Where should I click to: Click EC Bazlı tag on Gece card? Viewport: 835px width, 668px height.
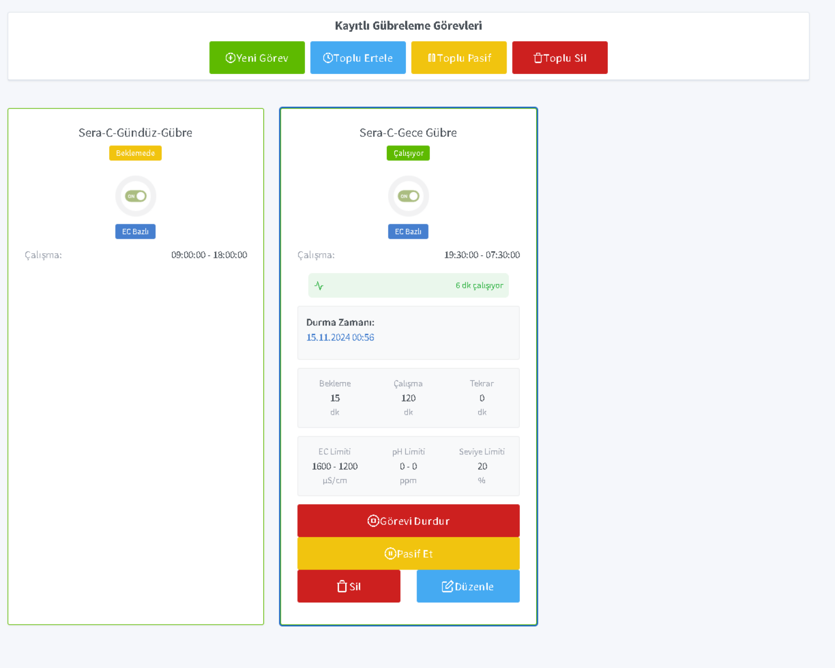tap(408, 232)
